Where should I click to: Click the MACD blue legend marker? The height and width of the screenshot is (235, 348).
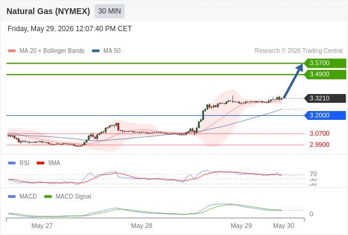[x=12, y=197]
